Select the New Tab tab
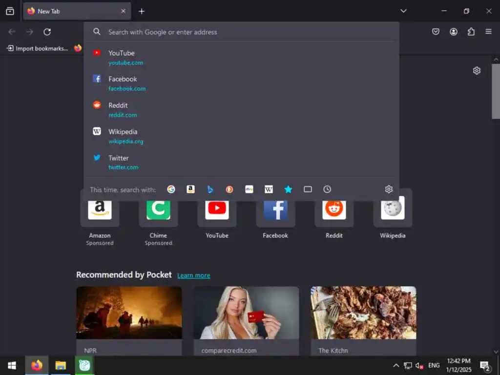Viewport: 500px width, 375px height. tap(77, 11)
